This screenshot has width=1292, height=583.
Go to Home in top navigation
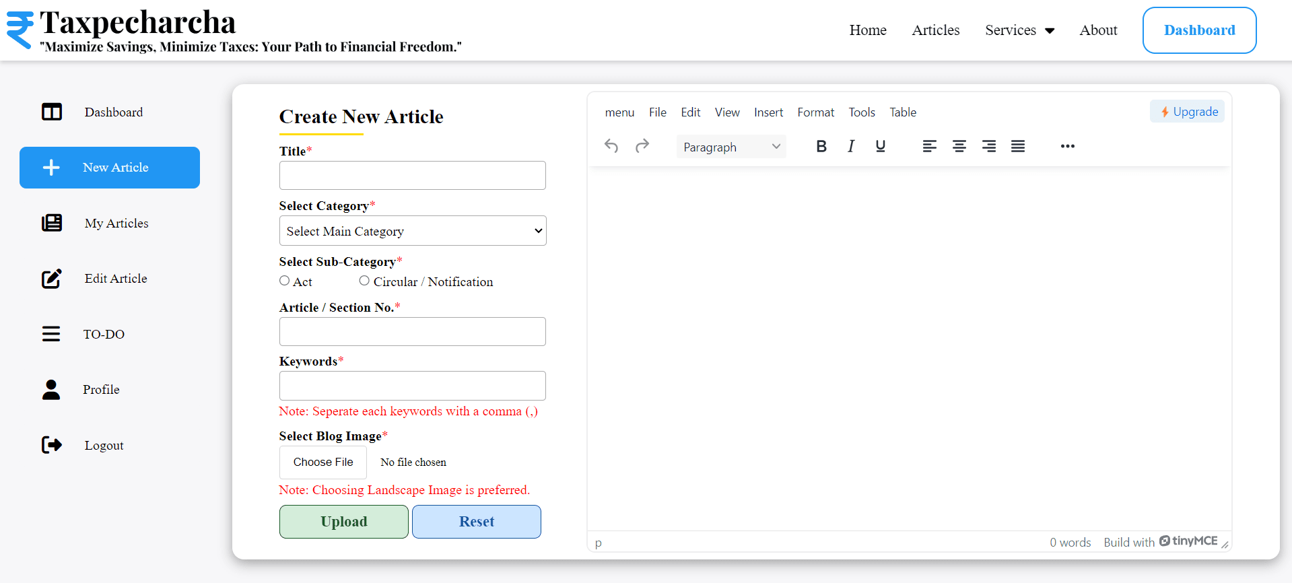[868, 30]
